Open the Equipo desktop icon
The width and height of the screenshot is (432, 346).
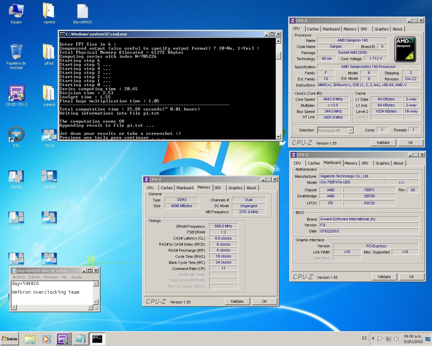(x=16, y=14)
